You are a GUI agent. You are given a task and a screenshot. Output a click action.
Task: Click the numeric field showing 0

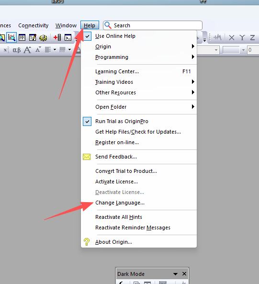tap(253, 50)
